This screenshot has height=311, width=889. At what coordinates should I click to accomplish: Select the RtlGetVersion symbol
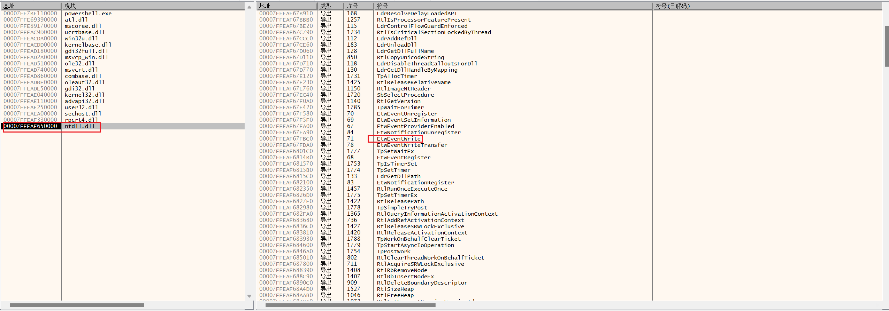click(x=398, y=101)
